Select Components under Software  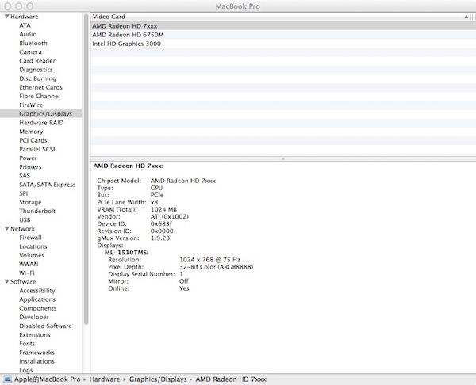(37, 308)
